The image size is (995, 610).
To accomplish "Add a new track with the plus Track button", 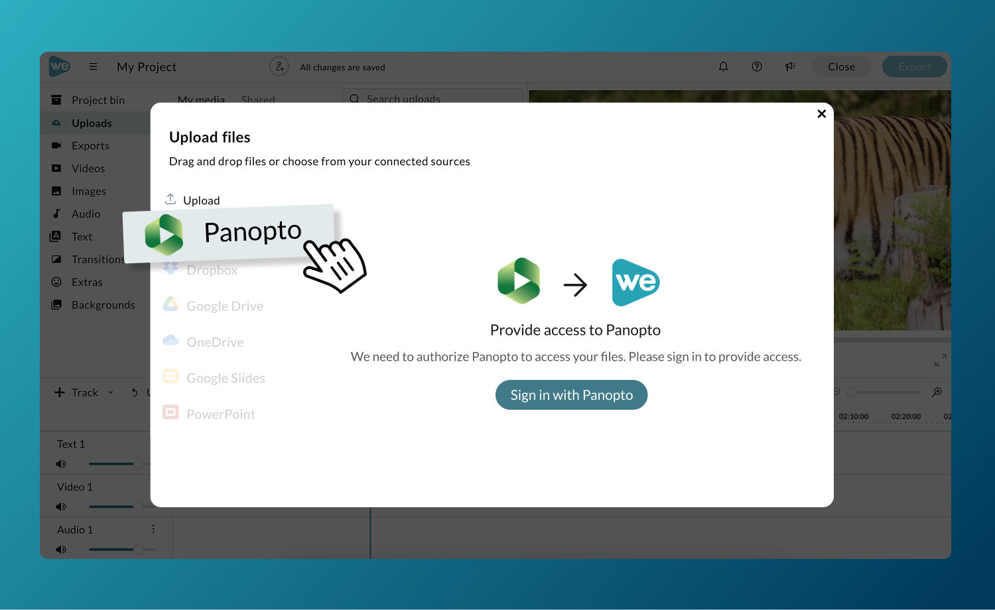I will [x=76, y=393].
